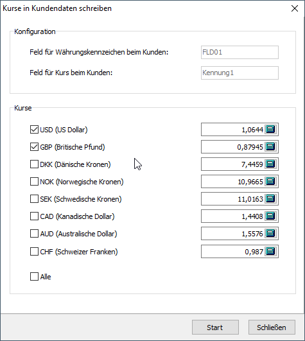The image size is (305, 341).
Task: Tick the Alle checkbox
Action: pyautogui.click(x=34, y=277)
